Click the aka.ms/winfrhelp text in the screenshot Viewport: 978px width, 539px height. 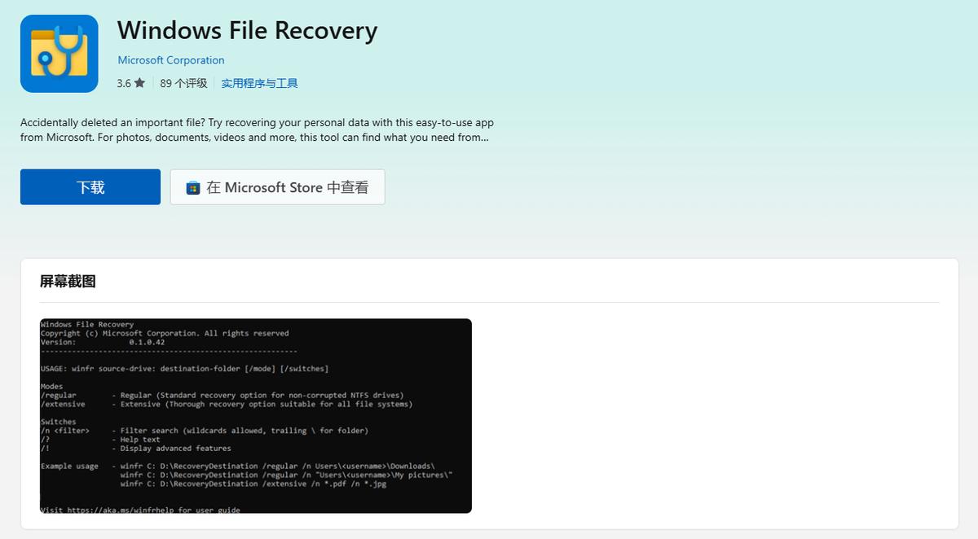click(122, 510)
